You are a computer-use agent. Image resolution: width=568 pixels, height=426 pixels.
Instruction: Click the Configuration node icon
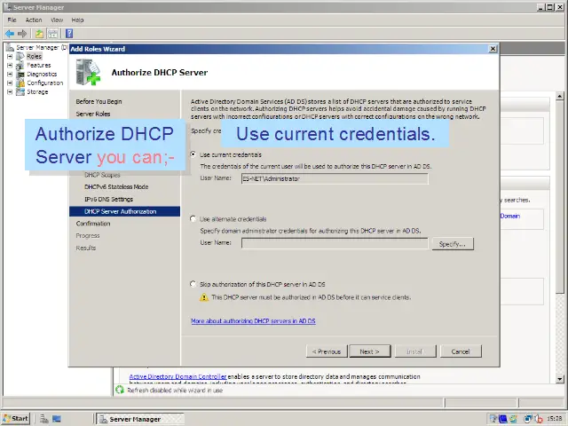[20, 83]
